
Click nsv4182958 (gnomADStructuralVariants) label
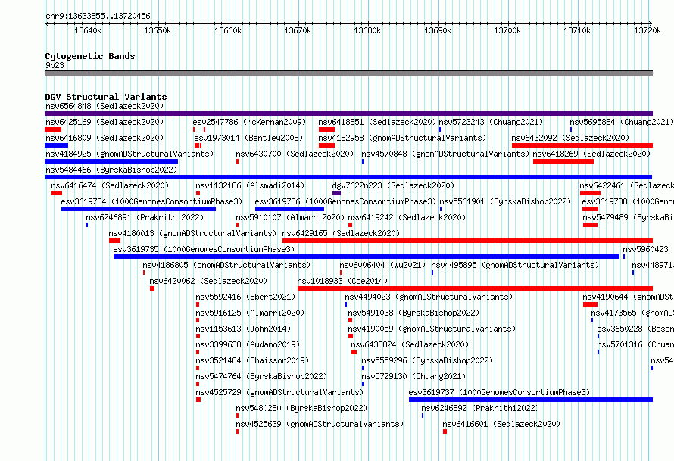click(x=402, y=138)
